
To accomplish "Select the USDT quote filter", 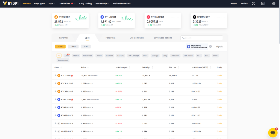I will pos(60,46).
